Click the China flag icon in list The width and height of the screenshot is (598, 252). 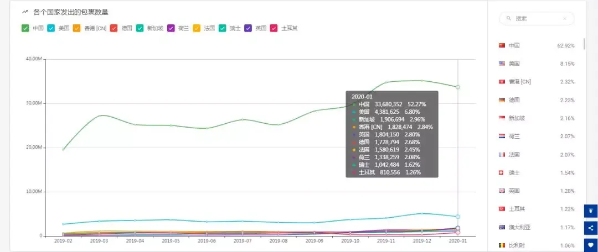click(502, 45)
